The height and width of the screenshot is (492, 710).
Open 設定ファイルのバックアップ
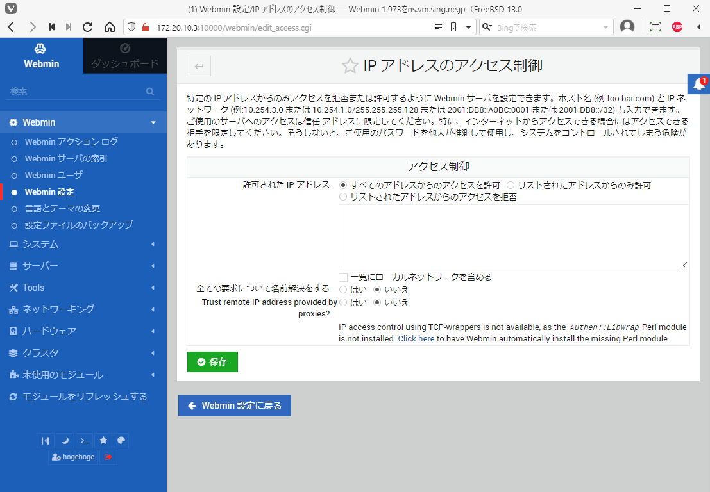click(x=79, y=225)
